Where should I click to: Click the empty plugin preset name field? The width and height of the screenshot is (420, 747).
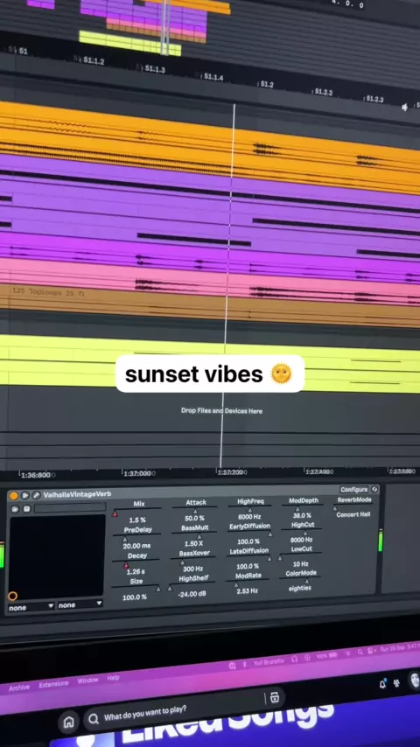coord(70,507)
